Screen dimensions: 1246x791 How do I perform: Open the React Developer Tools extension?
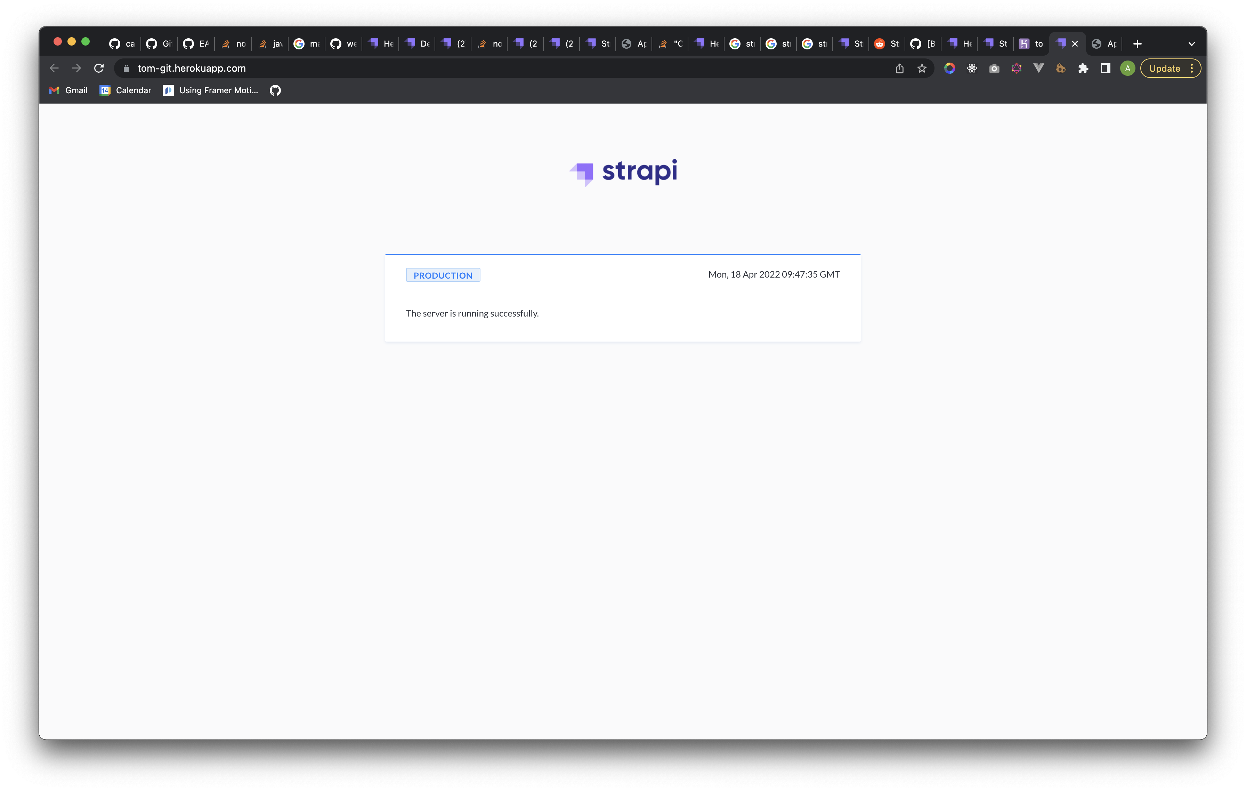point(972,68)
